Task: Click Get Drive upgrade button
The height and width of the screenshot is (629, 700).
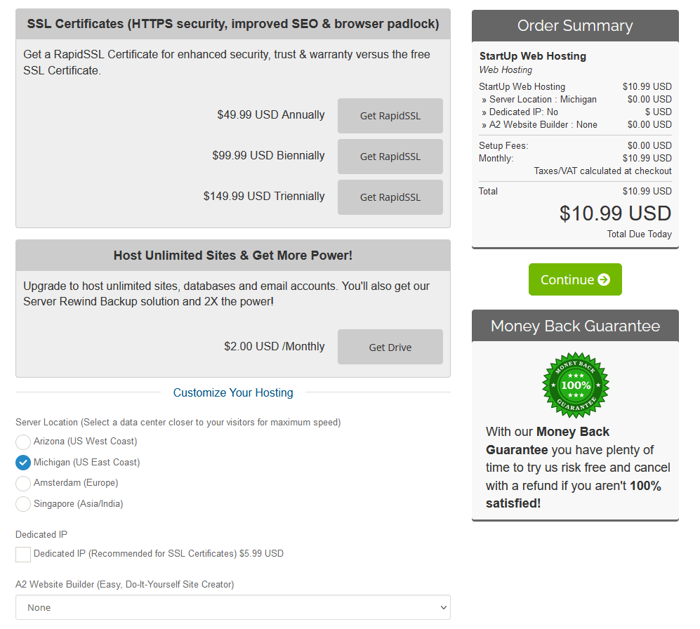Action: coord(390,347)
